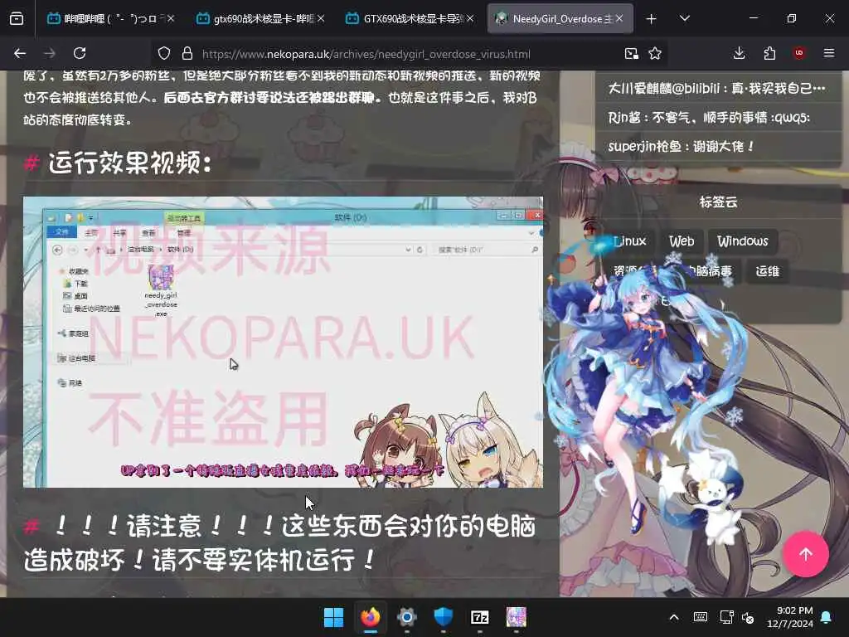
Task: Open the uBlock Origin extension icon
Action: tap(799, 53)
